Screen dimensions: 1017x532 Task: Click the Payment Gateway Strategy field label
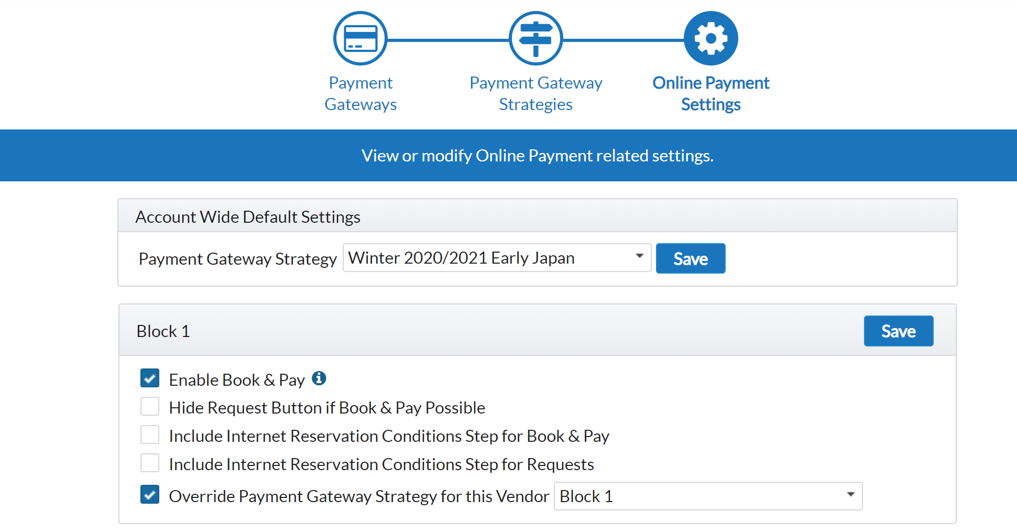point(237,259)
